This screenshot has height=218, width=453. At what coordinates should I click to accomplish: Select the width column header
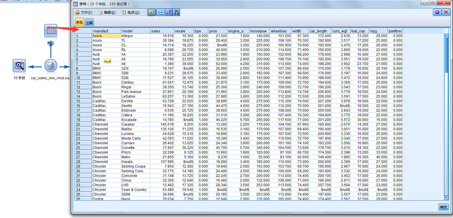click(x=300, y=31)
